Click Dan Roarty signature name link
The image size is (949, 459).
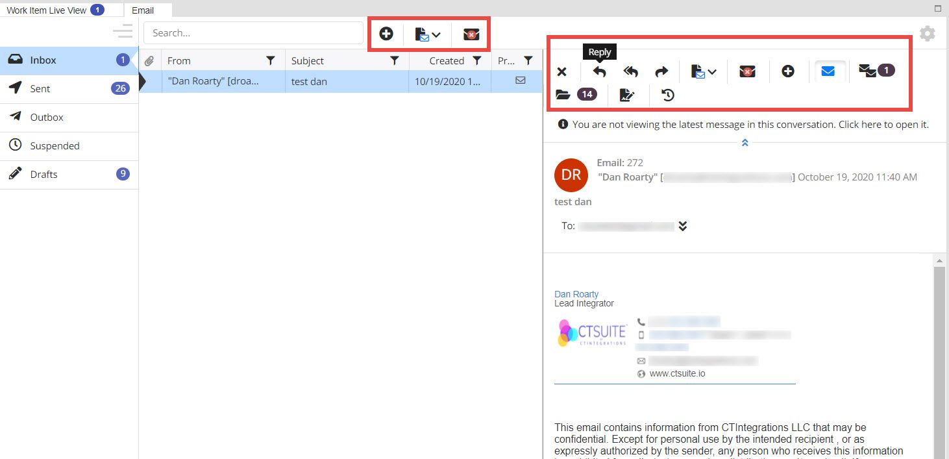point(576,294)
